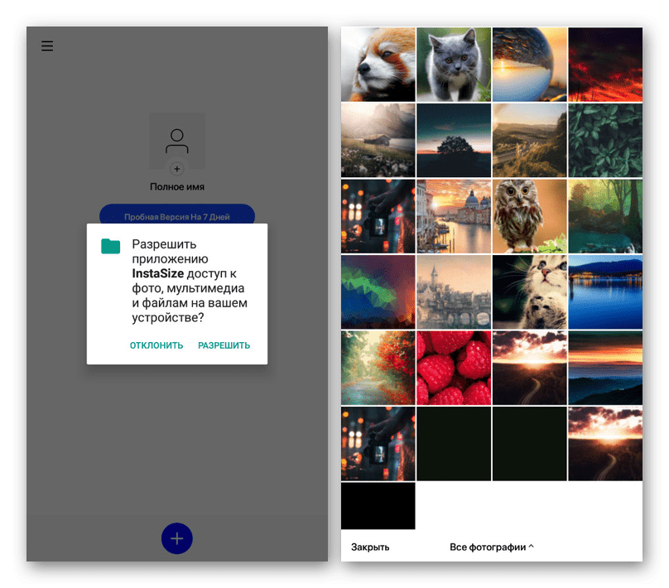This screenshot has height=588, width=669.
Task: Select the red panda photo
Action: coord(378,65)
